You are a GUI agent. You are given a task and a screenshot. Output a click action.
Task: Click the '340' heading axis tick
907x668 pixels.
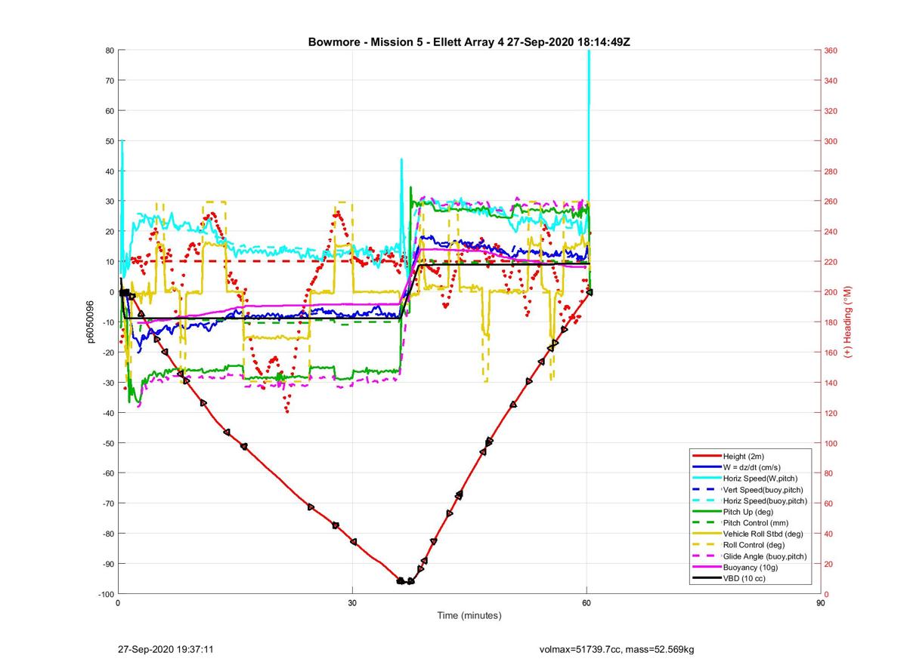831,81
